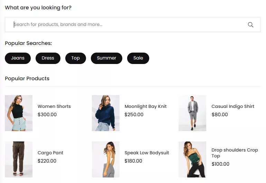Click the Drop shoulders Crop Top title
This screenshot has height=183, width=266.
pyautogui.click(x=235, y=153)
